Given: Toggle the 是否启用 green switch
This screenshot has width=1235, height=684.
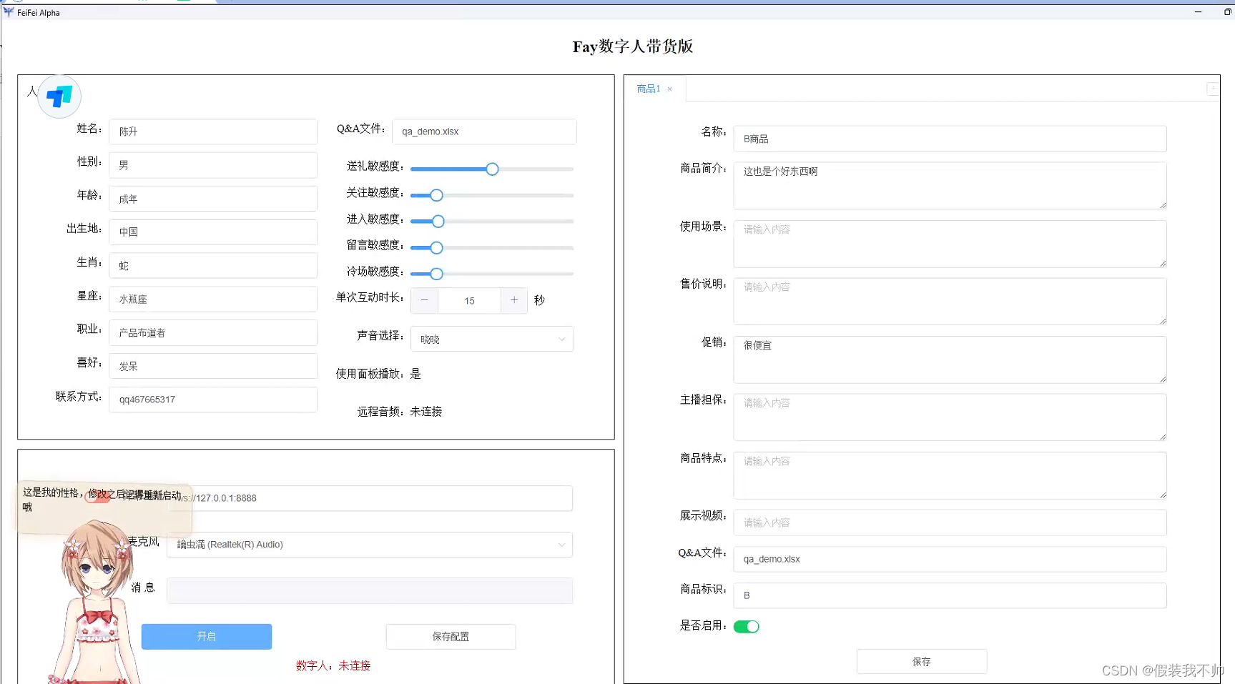Looking at the screenshot, I should tap(747, 626).
